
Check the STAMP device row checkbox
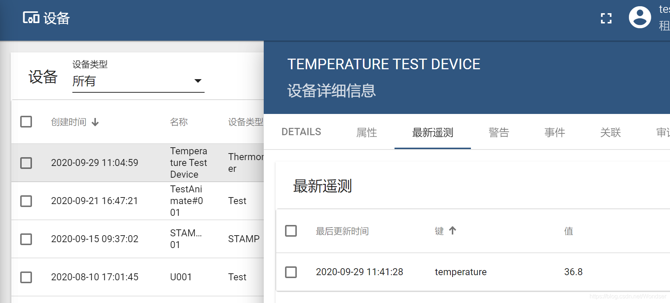point(26,239)
